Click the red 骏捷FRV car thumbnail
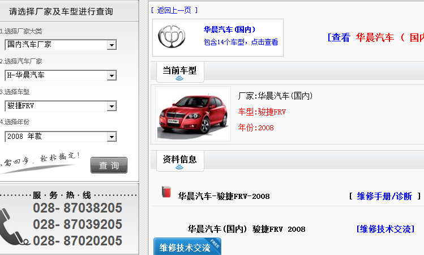Image resolution: width=424 pixels, height=255 pixels. pyautogui.click(x=193, y=114)
